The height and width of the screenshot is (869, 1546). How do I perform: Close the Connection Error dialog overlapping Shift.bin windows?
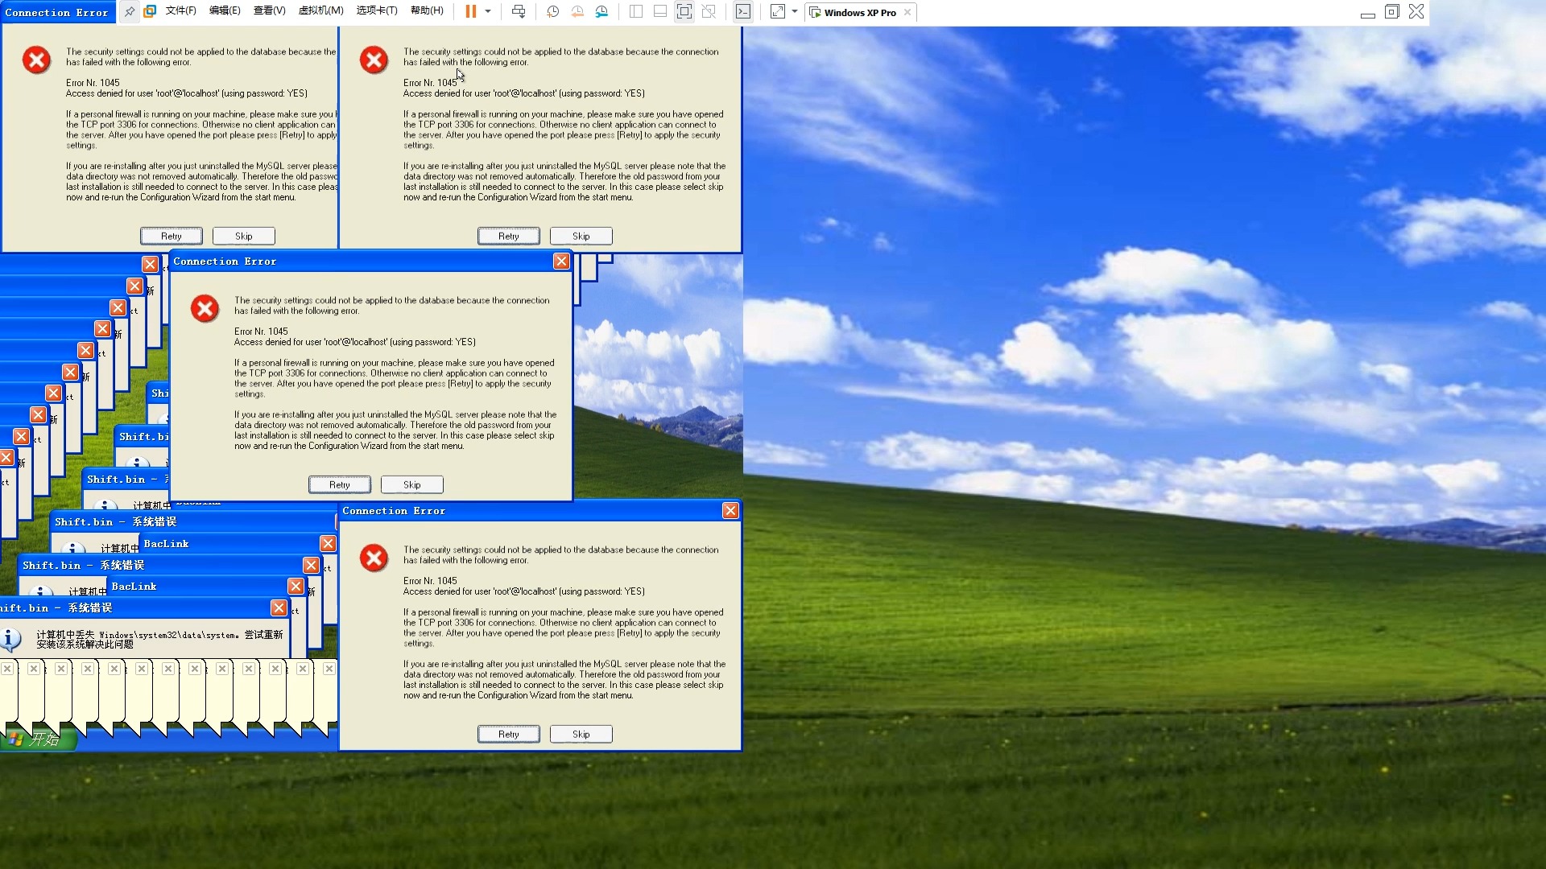point(561,262)
